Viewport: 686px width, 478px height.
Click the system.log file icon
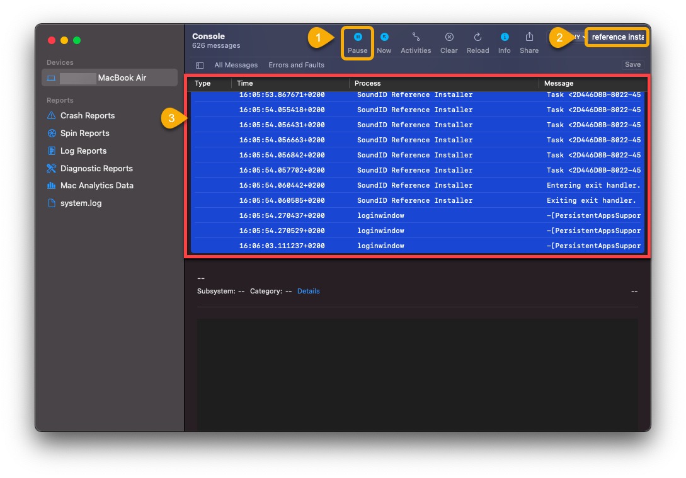[x=51, y=203]
